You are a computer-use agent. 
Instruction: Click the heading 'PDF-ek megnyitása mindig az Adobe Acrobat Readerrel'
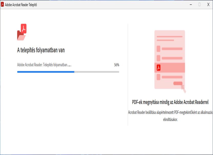click(x=170, y=102)
